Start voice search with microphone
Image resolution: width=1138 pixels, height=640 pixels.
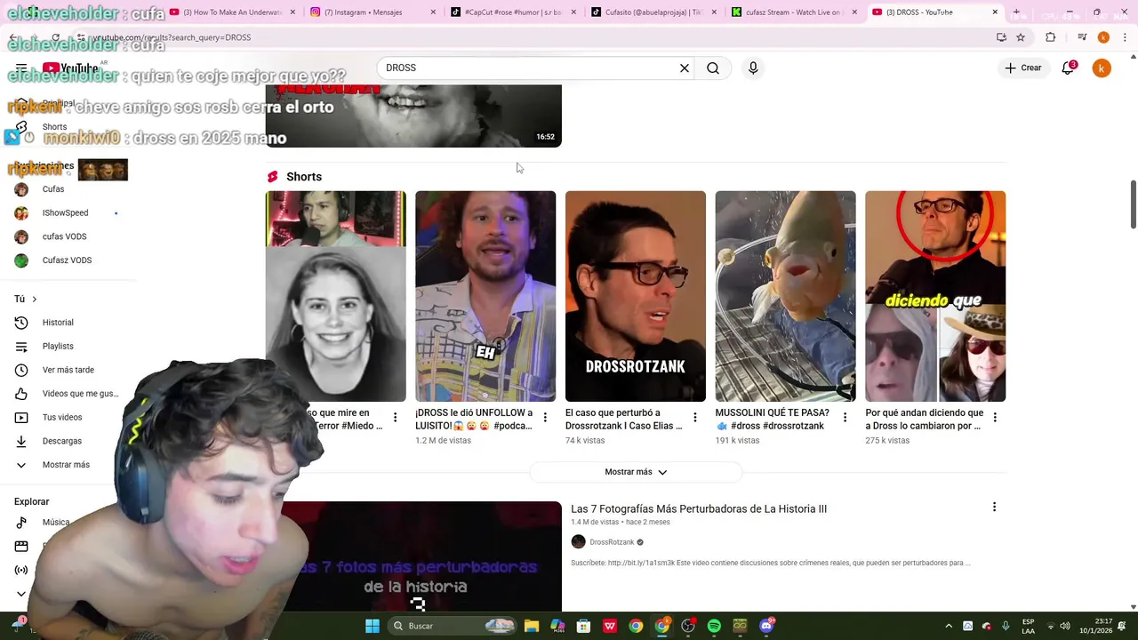[x=753, y=68]
